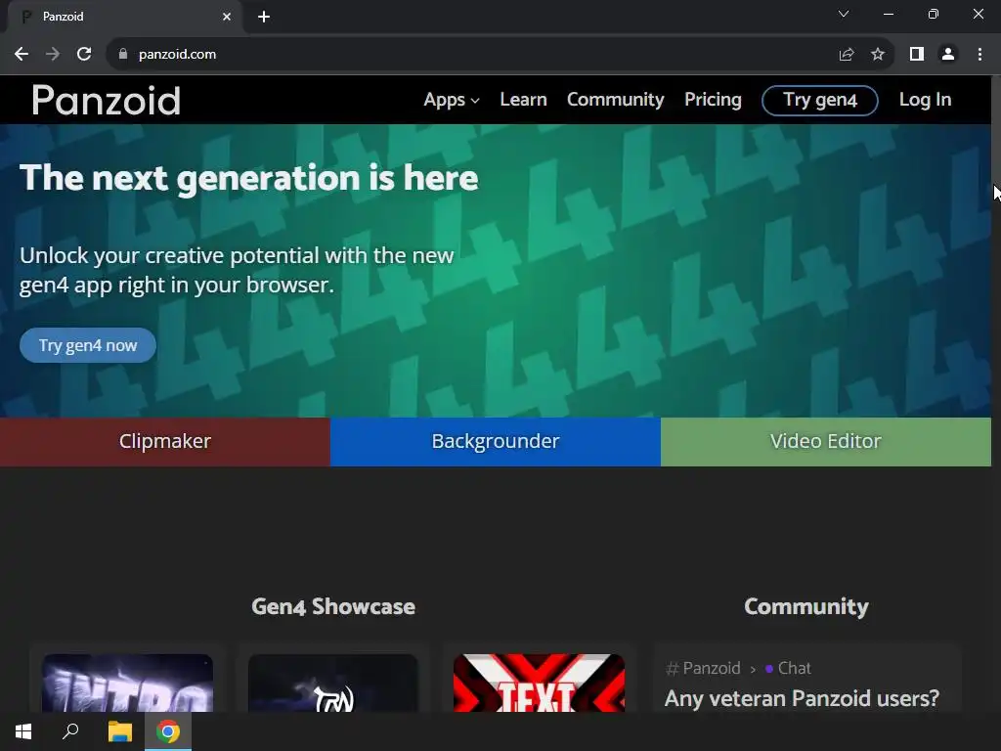The image size is (1001, 751).
Task: Minimize the Chrome window
Action: coord(888,14)
